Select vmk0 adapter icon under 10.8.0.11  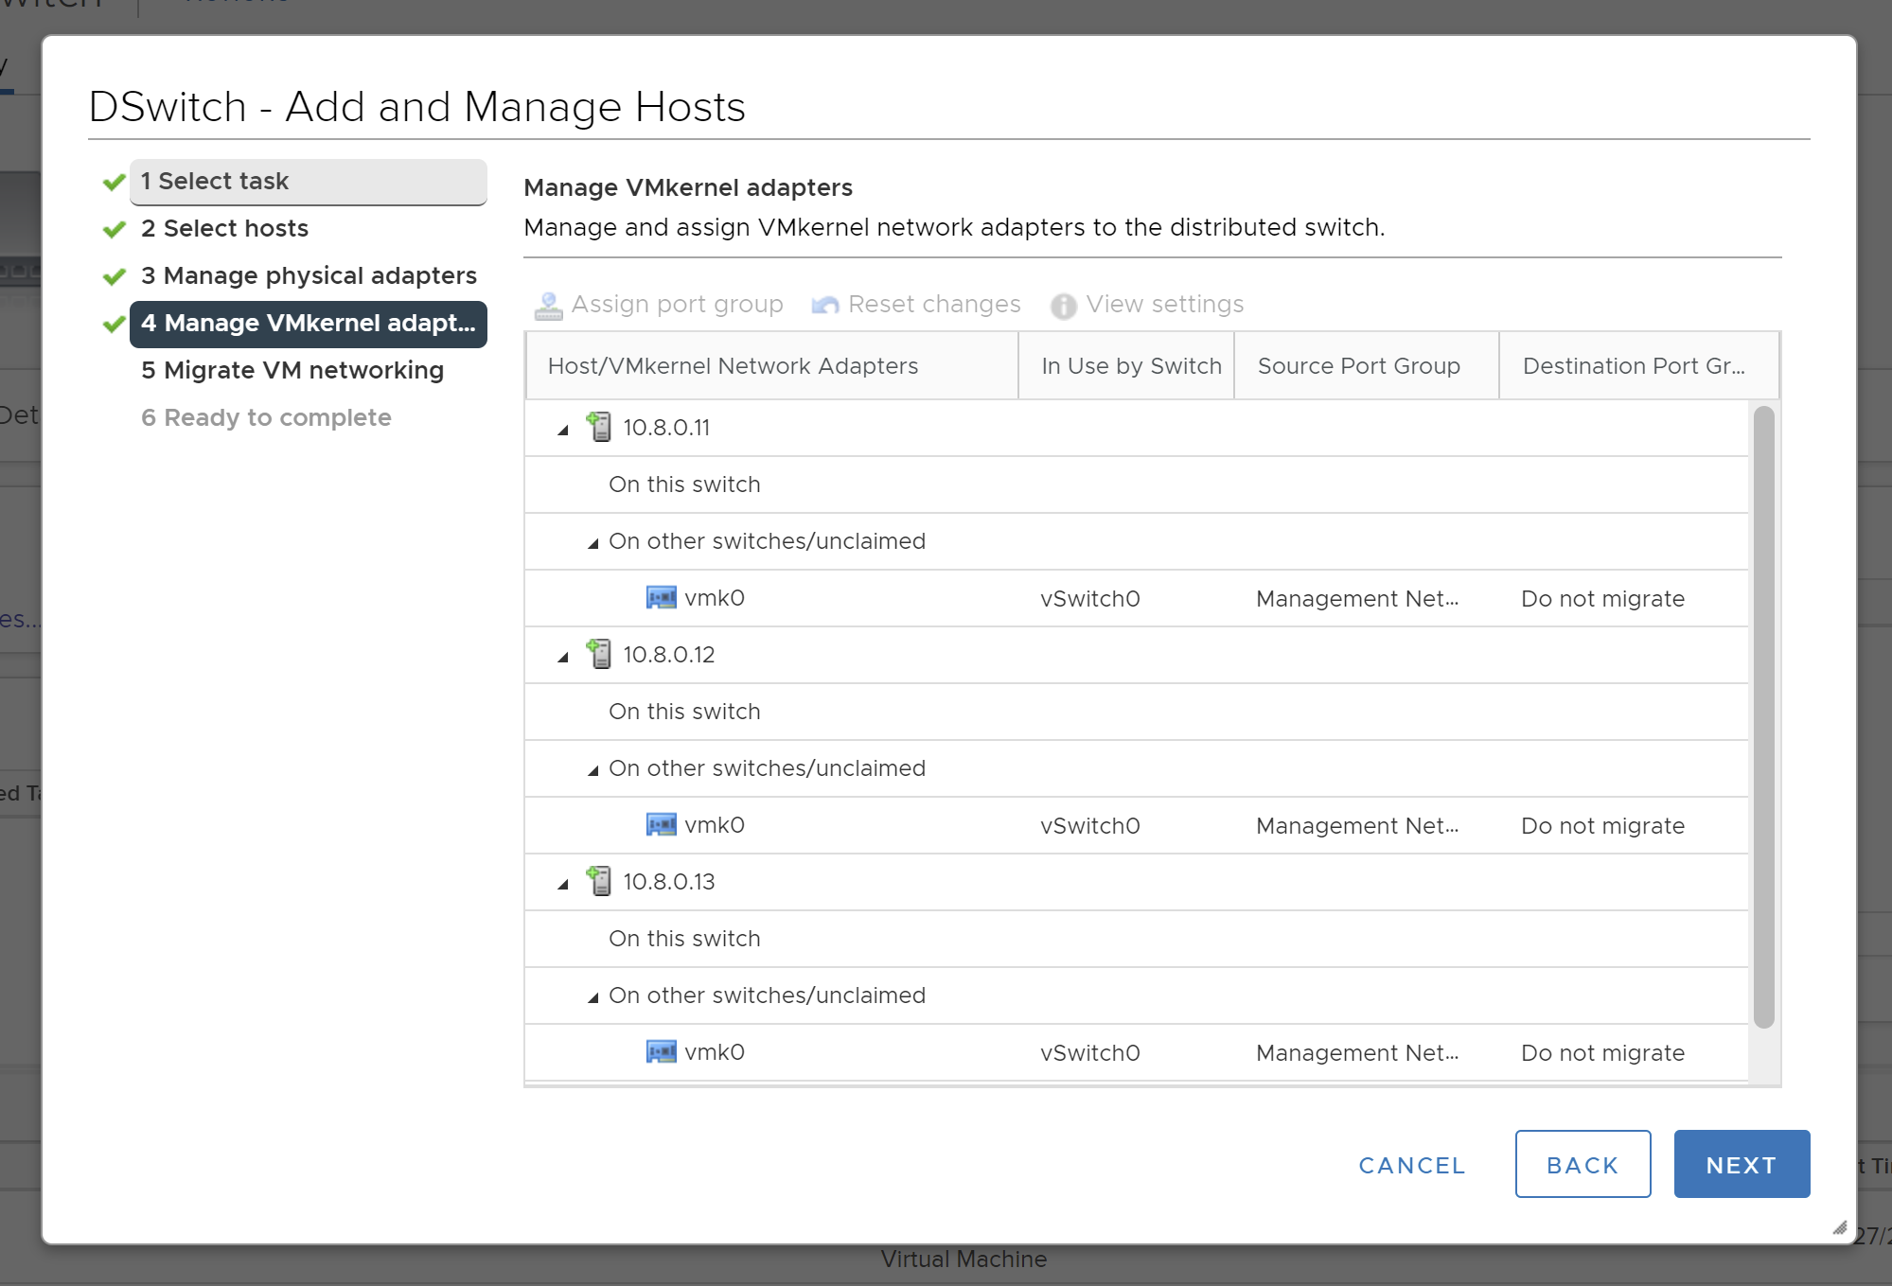click(661, 598)
